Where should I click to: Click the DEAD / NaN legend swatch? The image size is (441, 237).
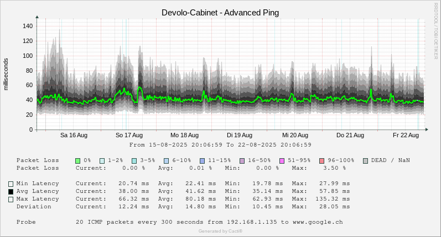(365, 161)
